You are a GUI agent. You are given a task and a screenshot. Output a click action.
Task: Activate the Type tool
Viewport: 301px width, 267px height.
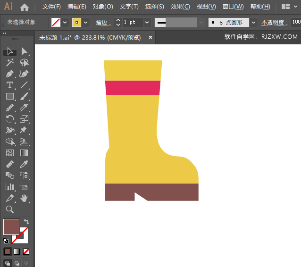point(10,85)
